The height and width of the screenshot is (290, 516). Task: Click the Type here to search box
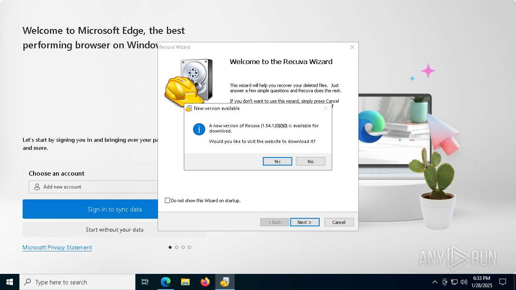pos(77,282)
